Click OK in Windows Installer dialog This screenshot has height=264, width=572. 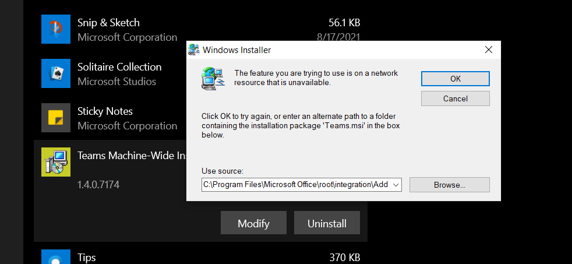[x=456, y=79]
